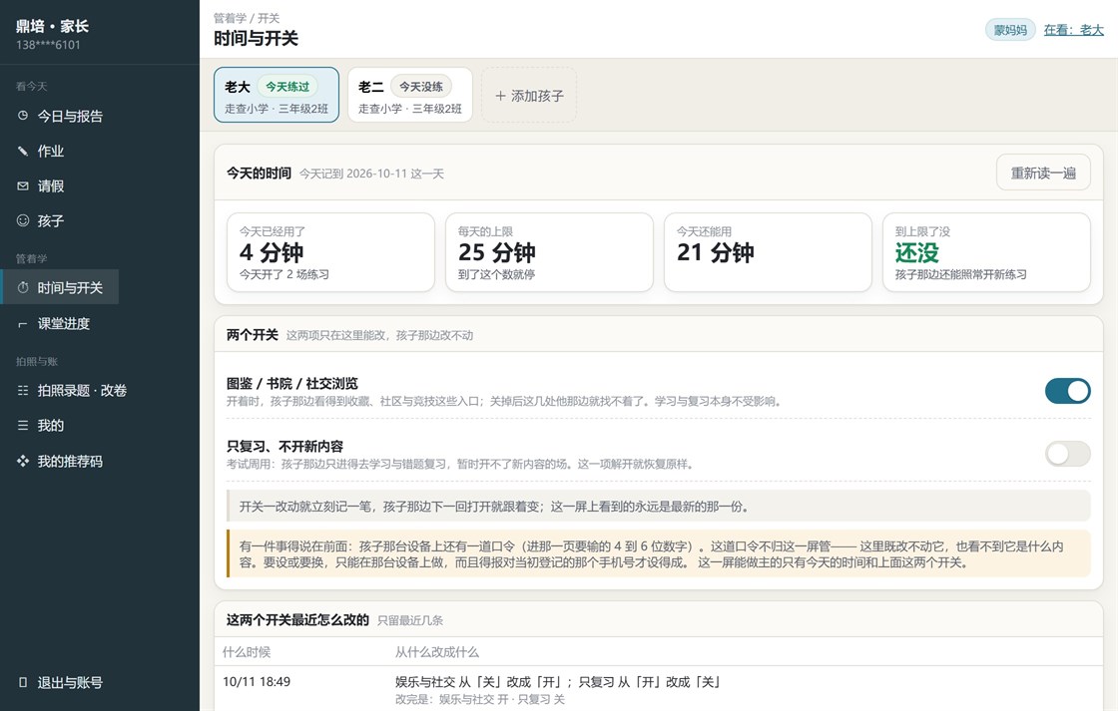
Task: Click the diamonds icon beside 我的推荐码
Action: tap(23, 461)
